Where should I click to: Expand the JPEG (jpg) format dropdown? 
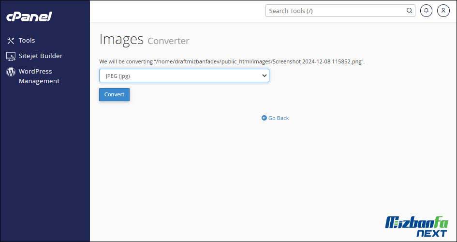click(x=184, y=76)
